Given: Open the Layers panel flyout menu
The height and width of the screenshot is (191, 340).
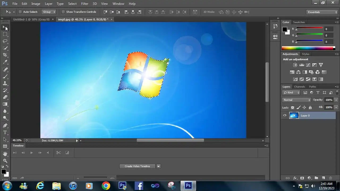Looking at the screenshot, I should tap(337, 87).
